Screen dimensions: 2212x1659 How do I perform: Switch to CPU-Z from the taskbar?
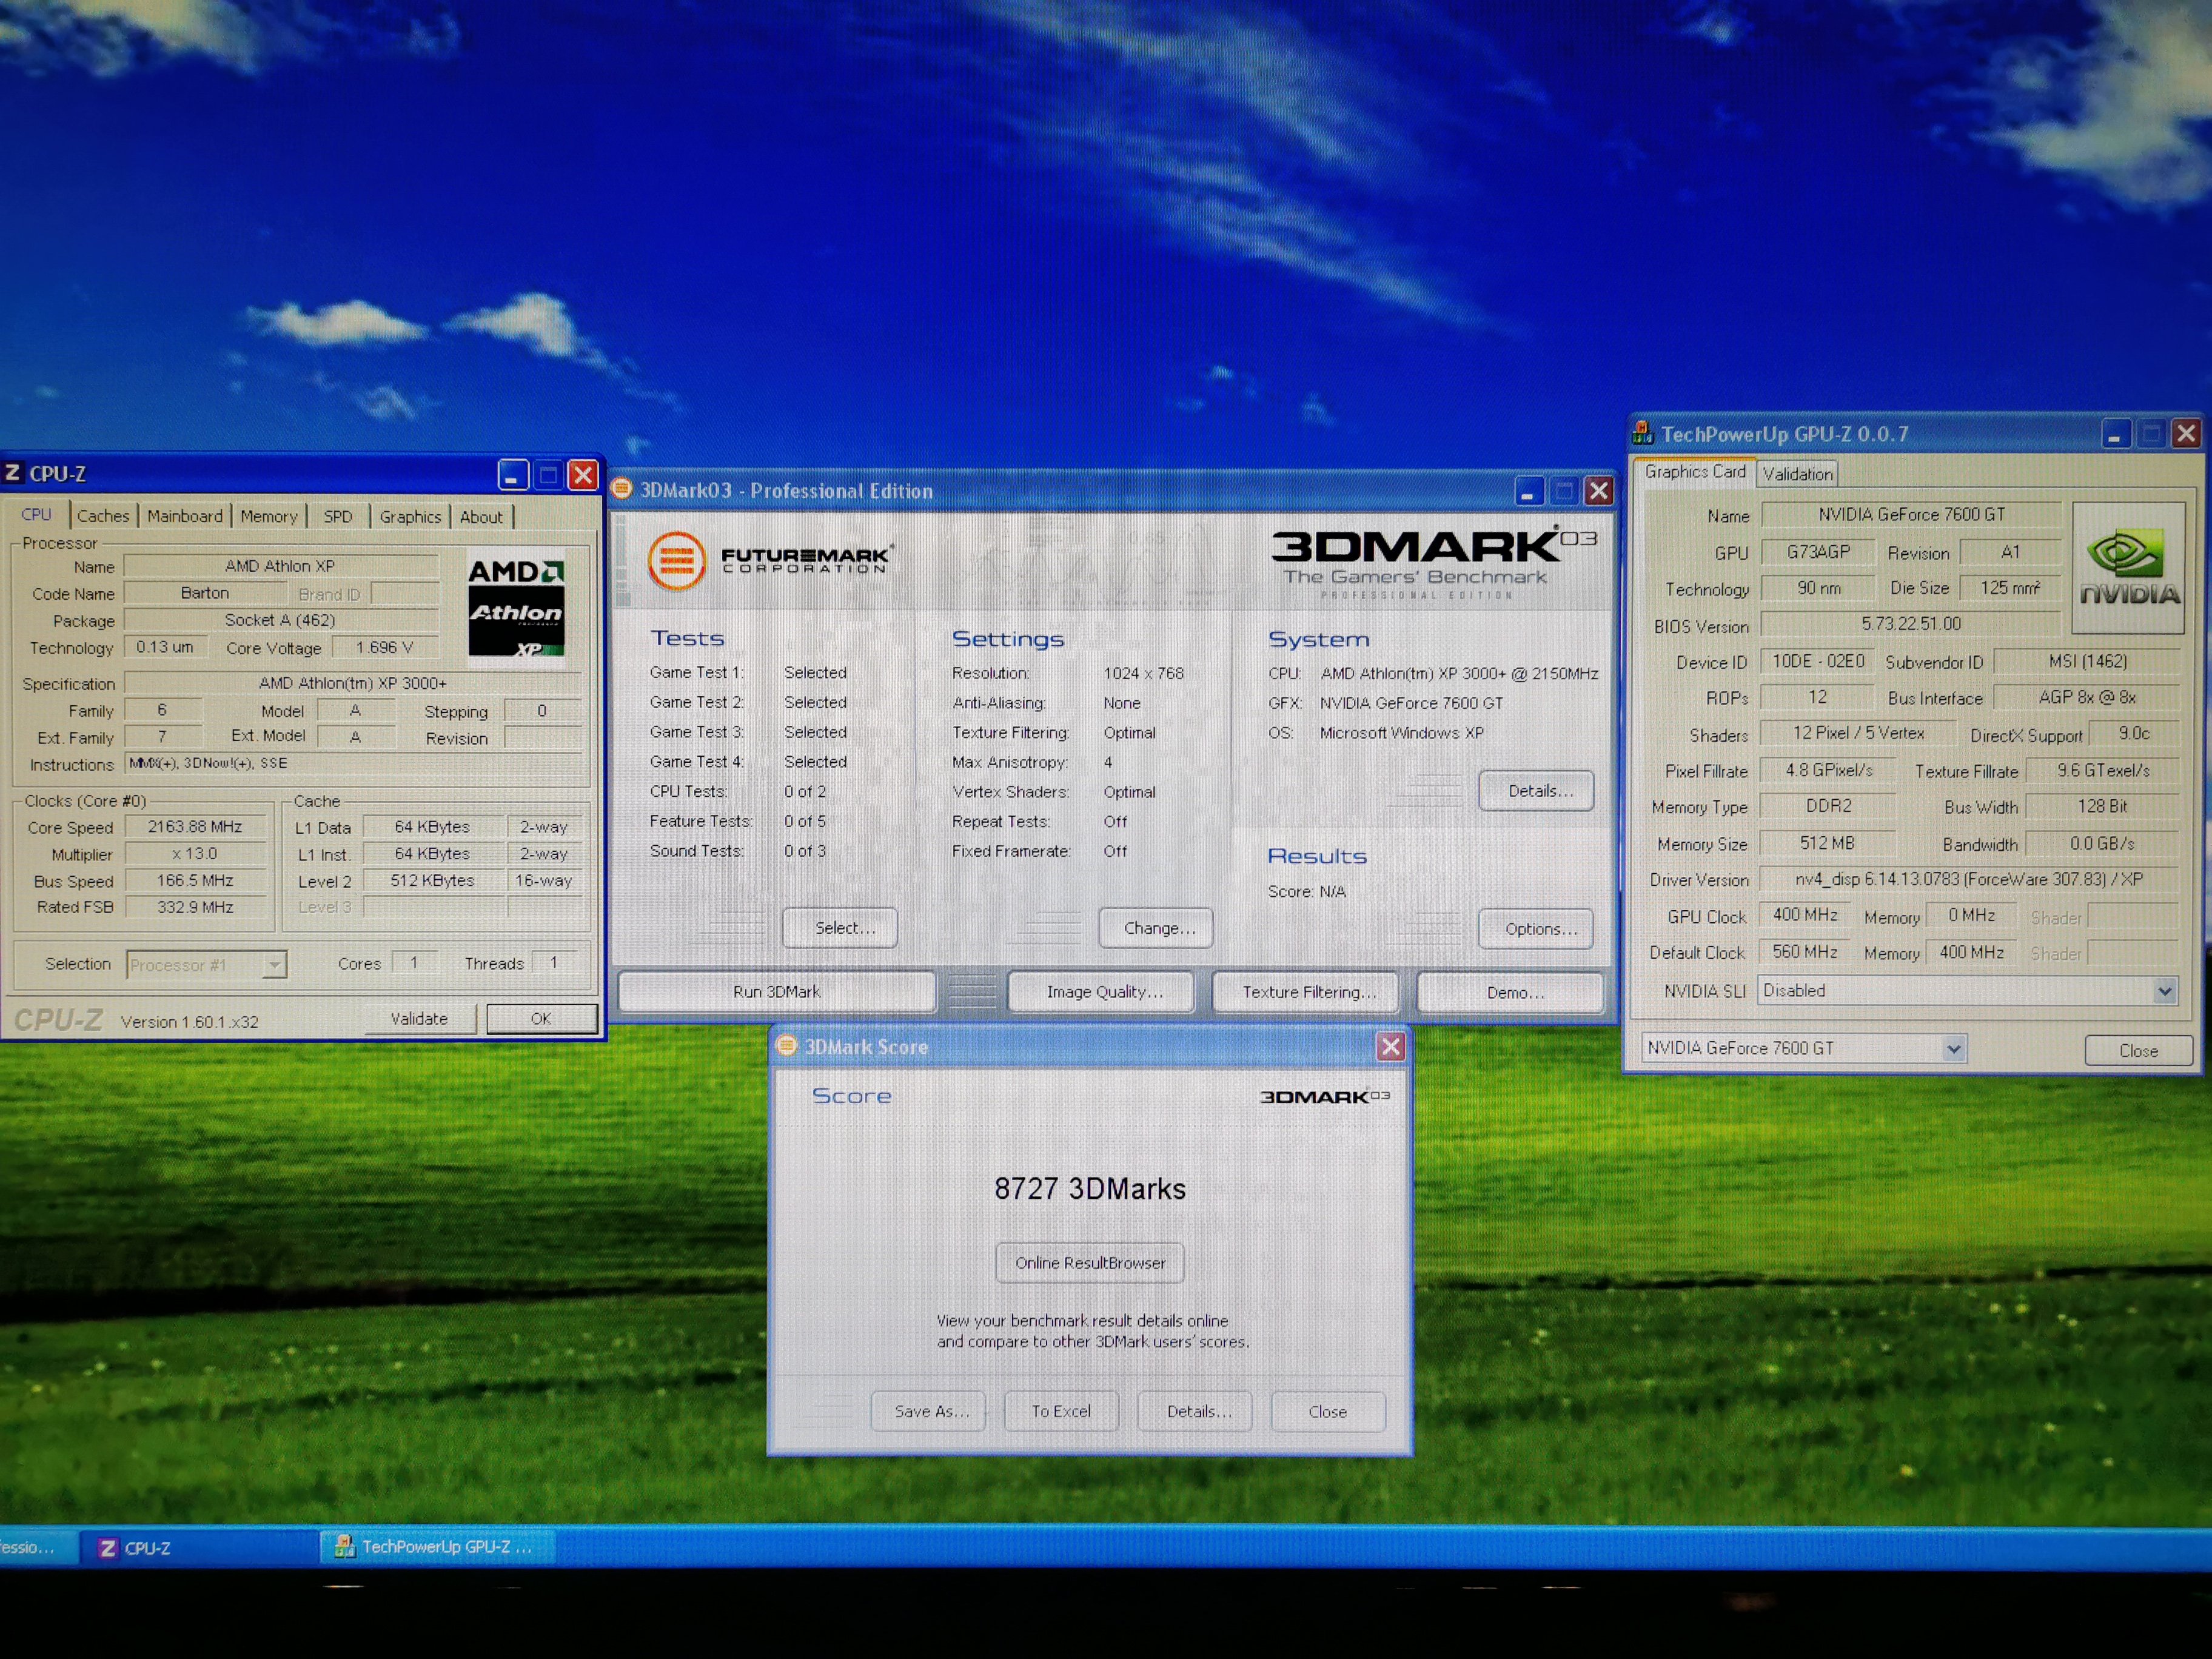click(148, 1548)
